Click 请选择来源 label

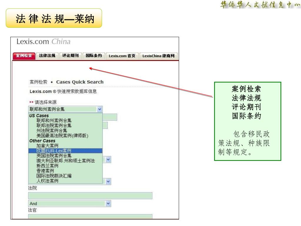[x=46, y=102]
